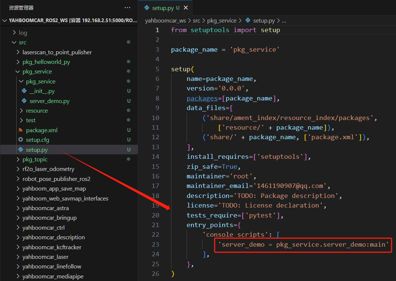This screenshot has height=281, width=396.
Task: Expand the log folder
Action: tap(14, 32)
